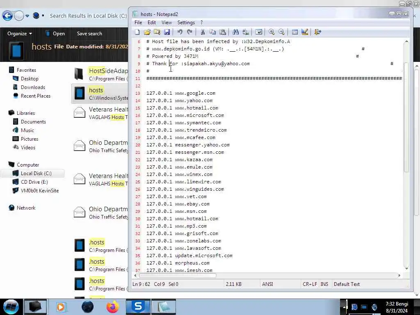The image size is (420, 315).
Task: Go back in the Explorer window
Action: pyautogui.click(x=7, y=16)
